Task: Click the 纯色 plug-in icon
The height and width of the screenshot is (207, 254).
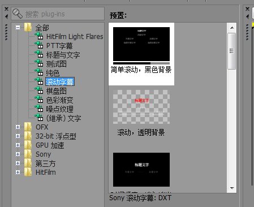Action: pos(39,72)
